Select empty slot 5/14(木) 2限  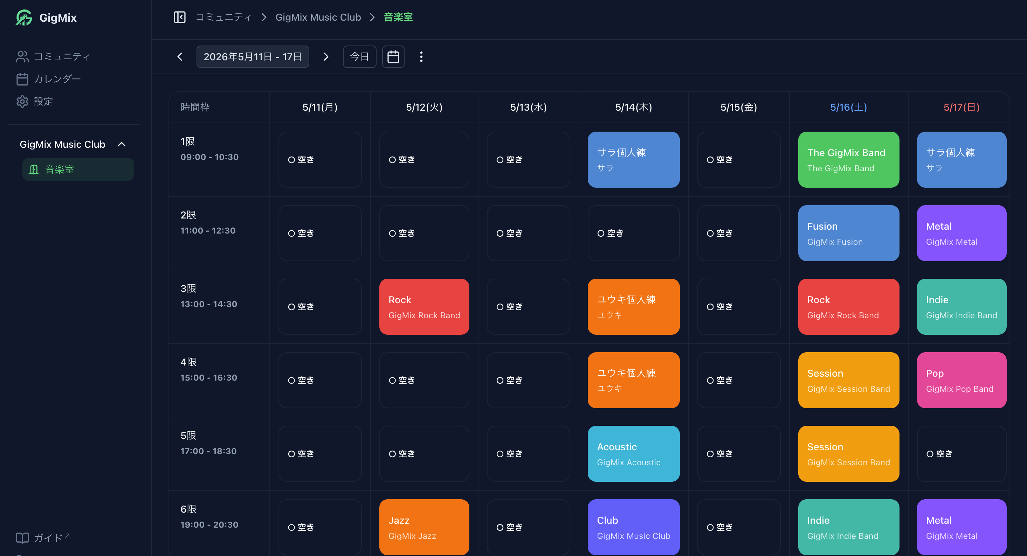coord(634,233)
